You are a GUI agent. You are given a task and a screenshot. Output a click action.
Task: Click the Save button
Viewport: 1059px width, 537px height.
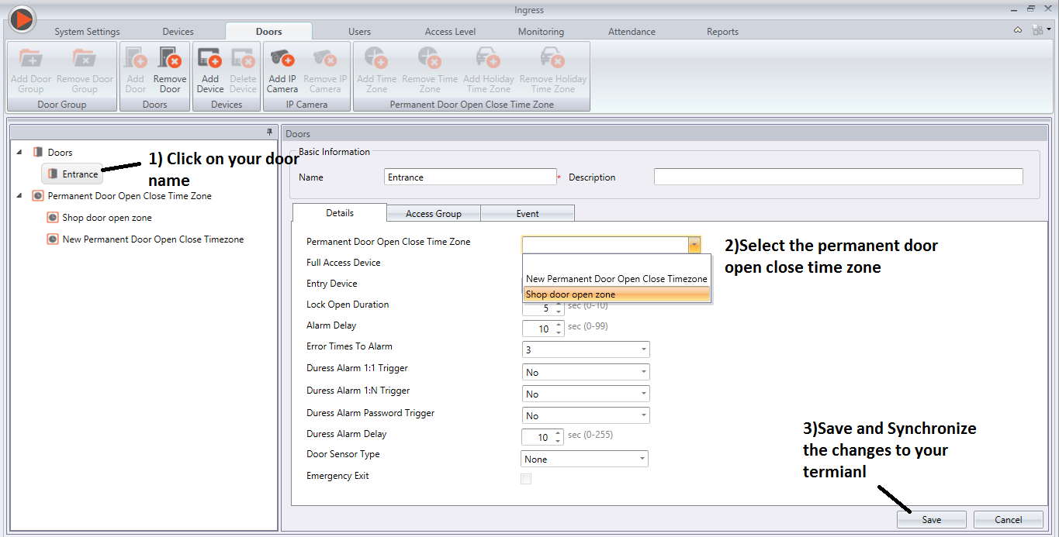(932, 520)
